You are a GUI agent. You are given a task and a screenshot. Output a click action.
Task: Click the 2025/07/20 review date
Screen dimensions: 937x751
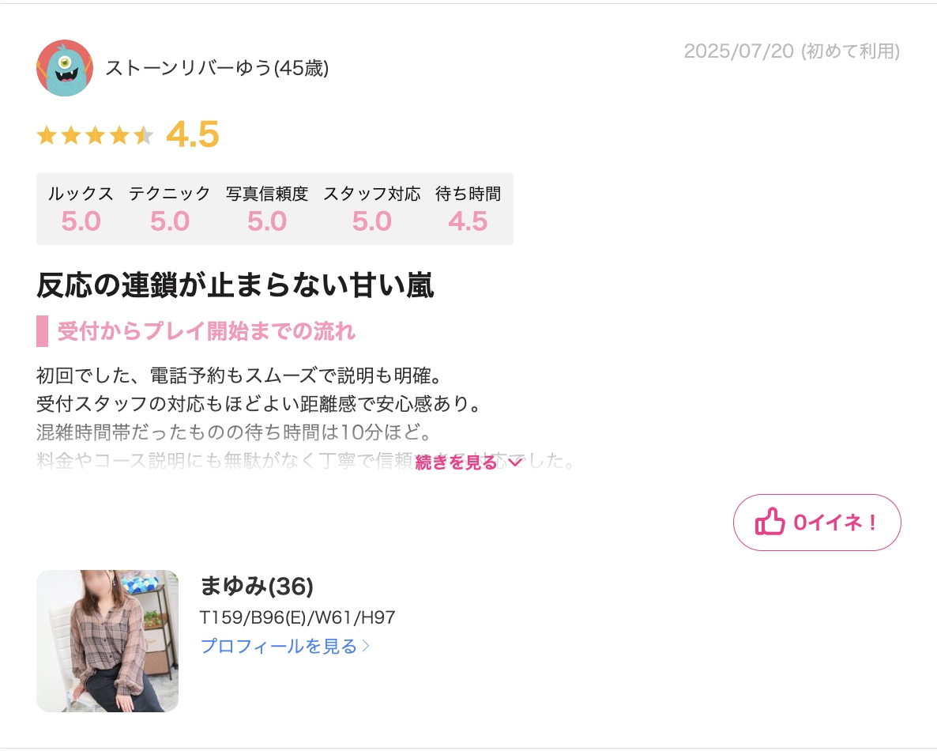(739, 51)
